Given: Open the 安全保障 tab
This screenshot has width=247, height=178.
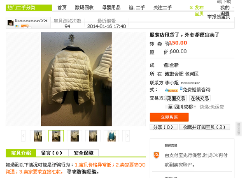Looking at the screenshot, I should point(84,153).
